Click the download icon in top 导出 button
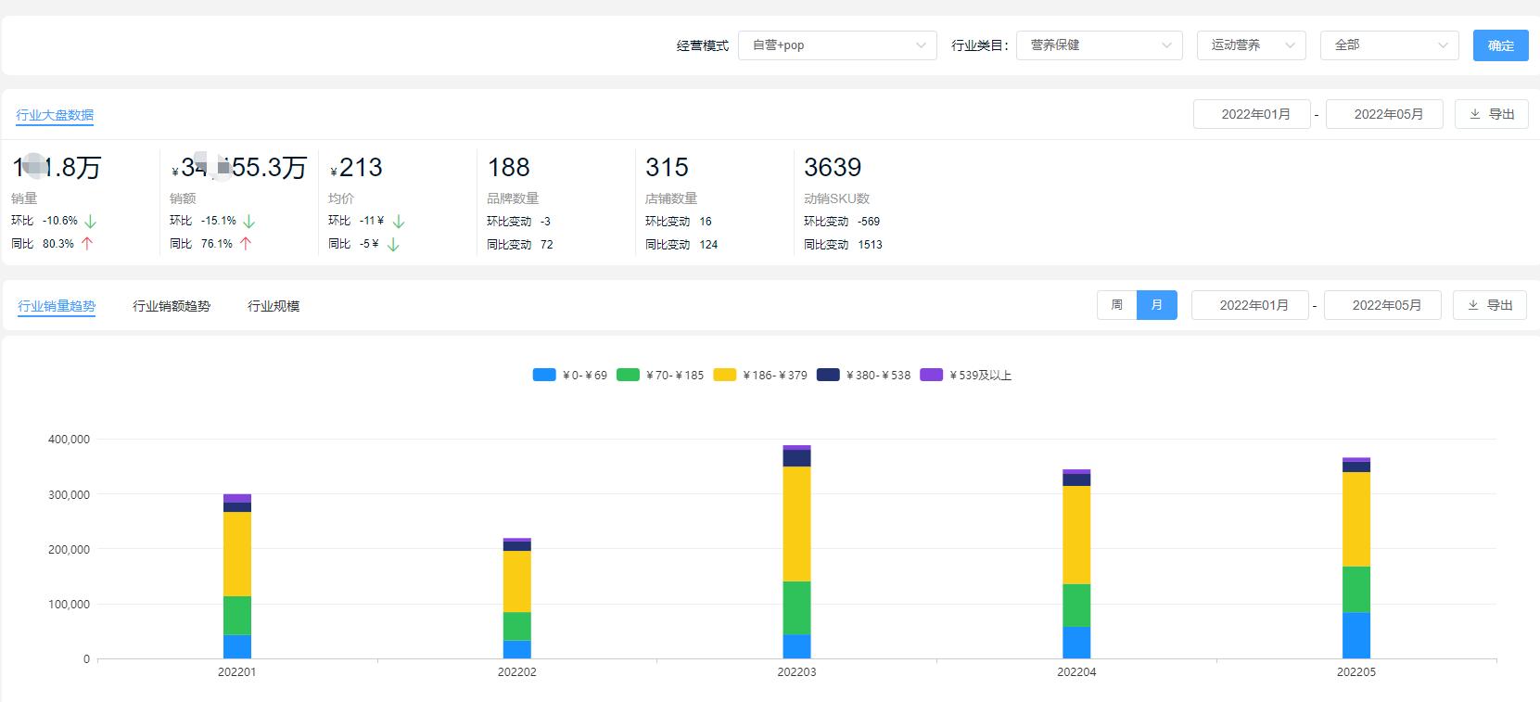 (x=1475, y=114)
